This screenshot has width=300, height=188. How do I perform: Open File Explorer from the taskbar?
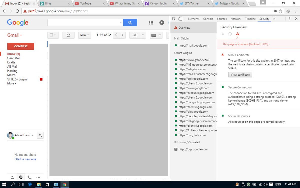click(x=38, y=184)
